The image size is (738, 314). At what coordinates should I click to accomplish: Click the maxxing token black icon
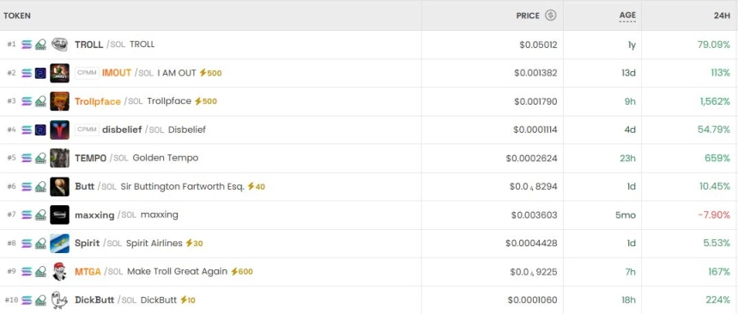(59, 214)
